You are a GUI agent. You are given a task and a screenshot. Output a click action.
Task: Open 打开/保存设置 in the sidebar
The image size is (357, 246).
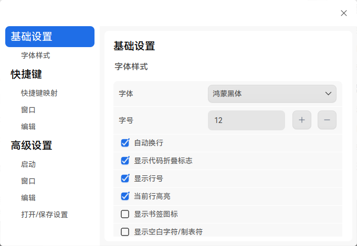point(45,215)
